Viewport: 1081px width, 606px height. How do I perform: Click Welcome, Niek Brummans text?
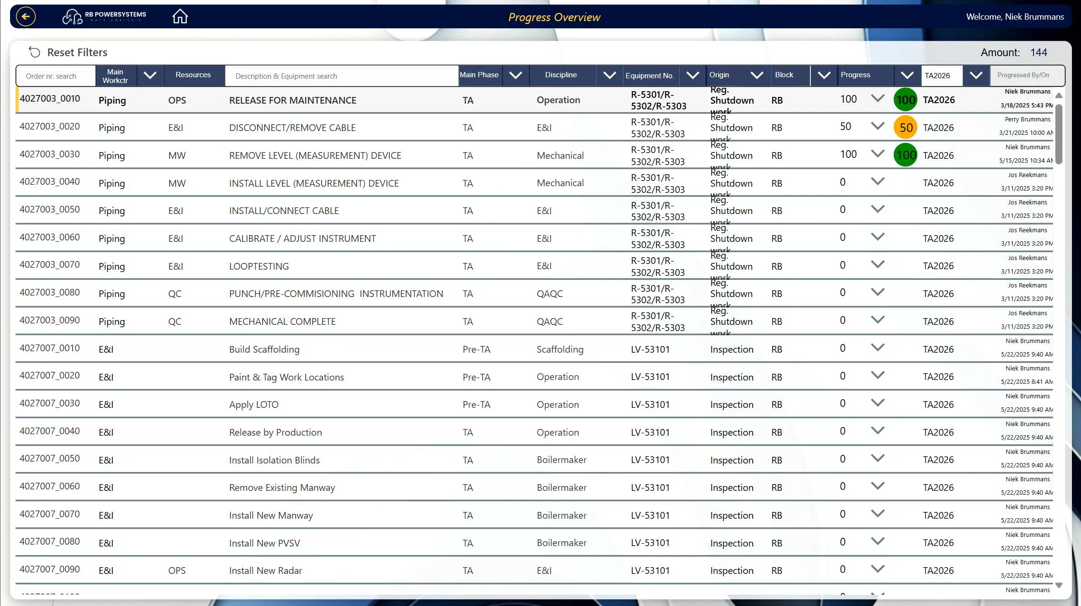[x=1015, y=17]
